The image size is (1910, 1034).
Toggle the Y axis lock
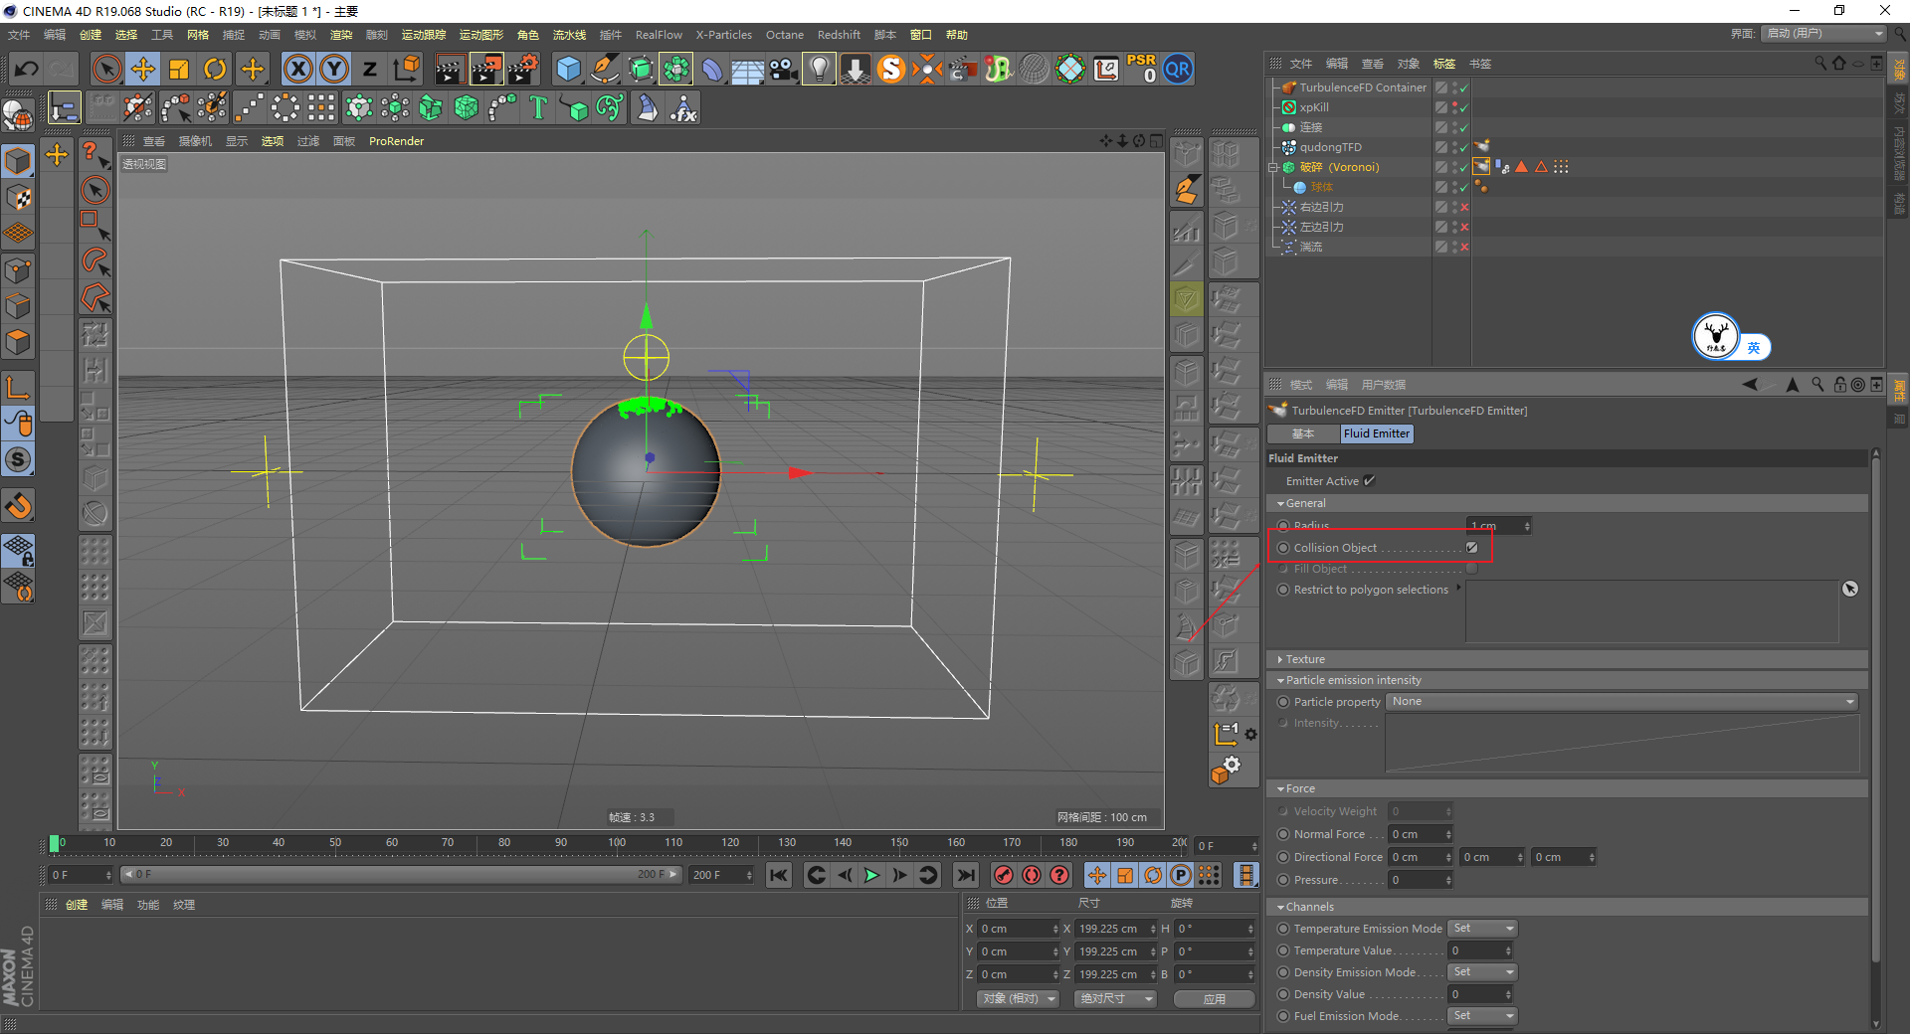[334, 70]
